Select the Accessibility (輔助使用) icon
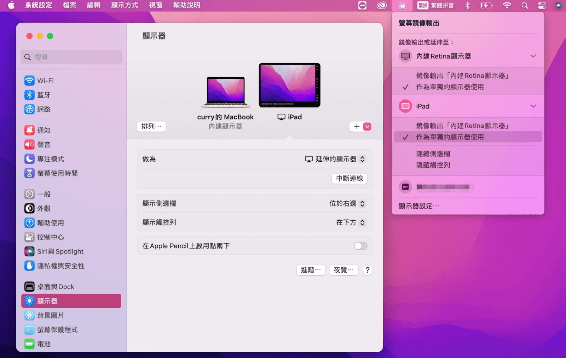 tap(29, 223)
